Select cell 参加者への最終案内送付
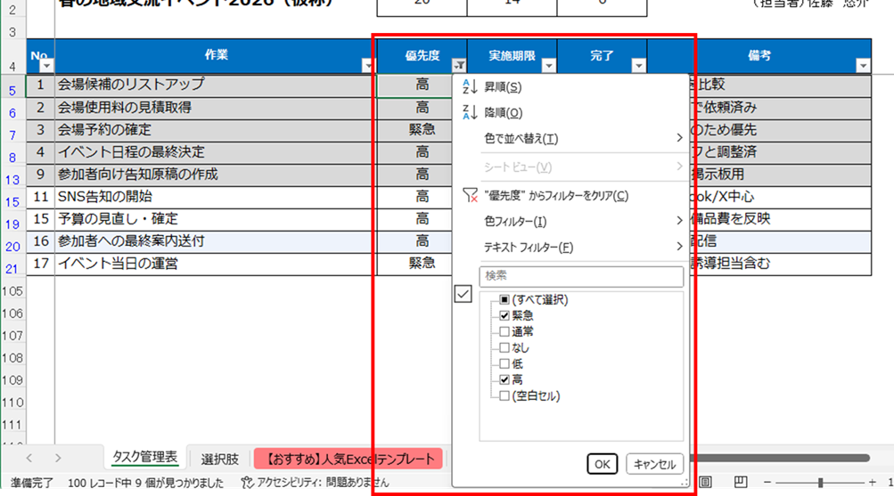Screen dimensions: 894x496 tap(216, 241)
